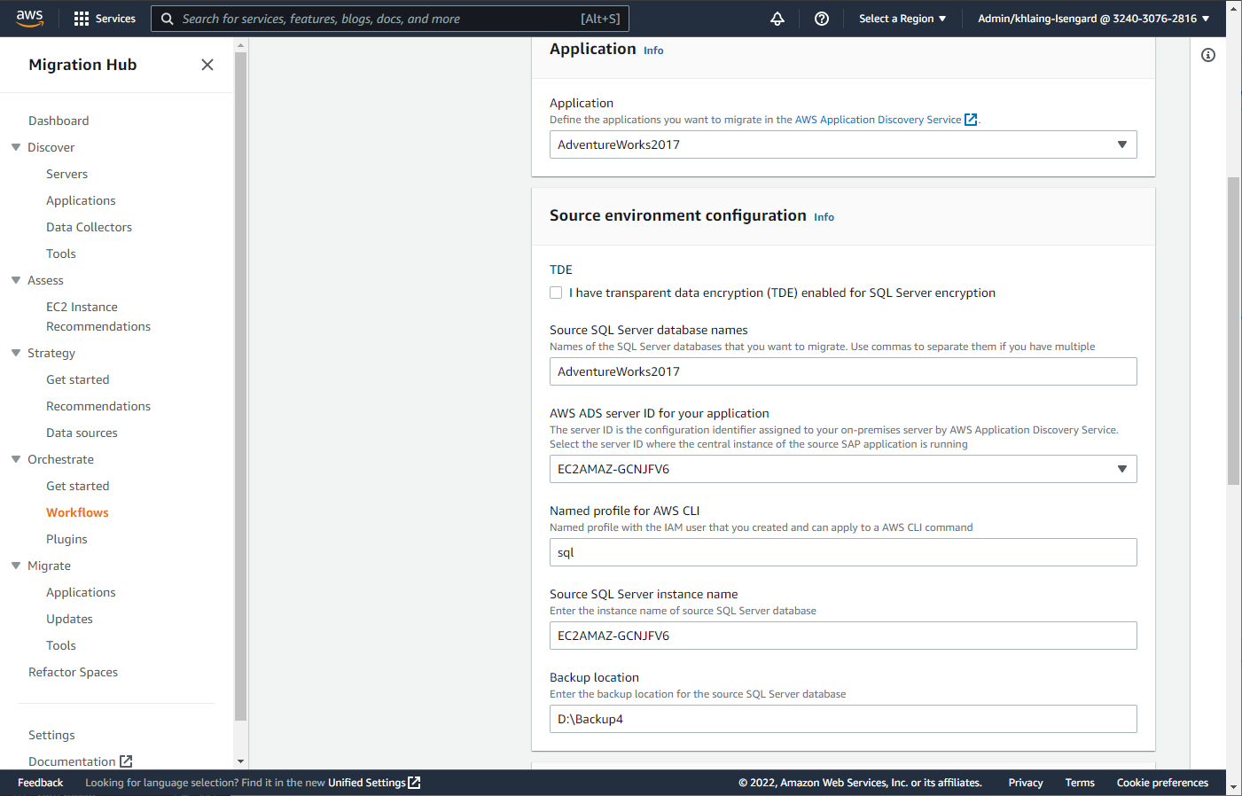
Task: Open Data Collectors page
Action: (x=89, y=227)
